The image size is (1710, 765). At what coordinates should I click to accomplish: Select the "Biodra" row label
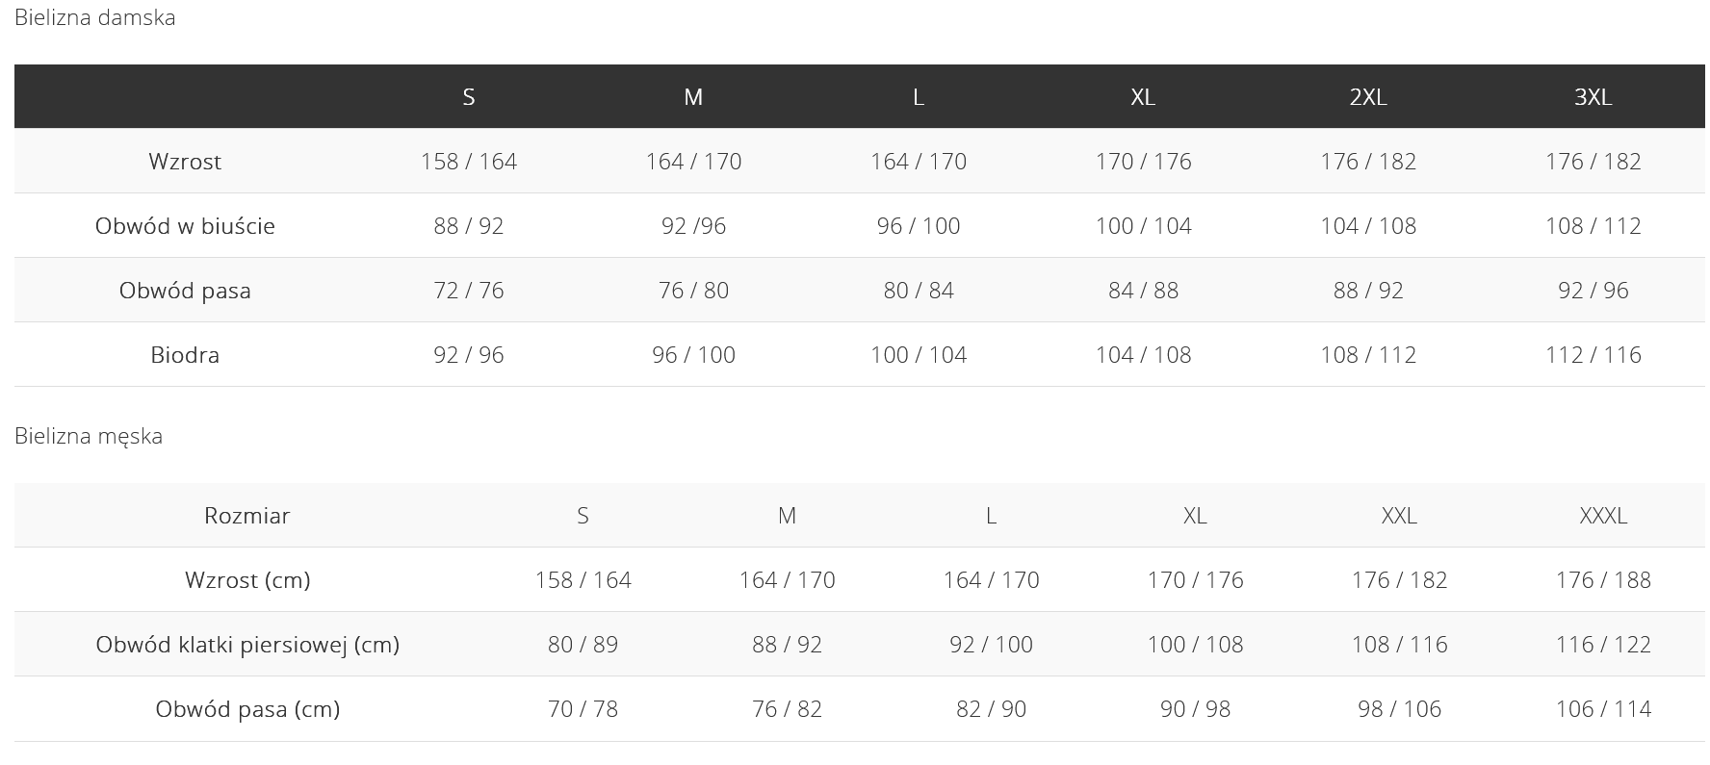click(x=185, y=355)
